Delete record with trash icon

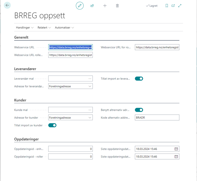coord(117,6)
